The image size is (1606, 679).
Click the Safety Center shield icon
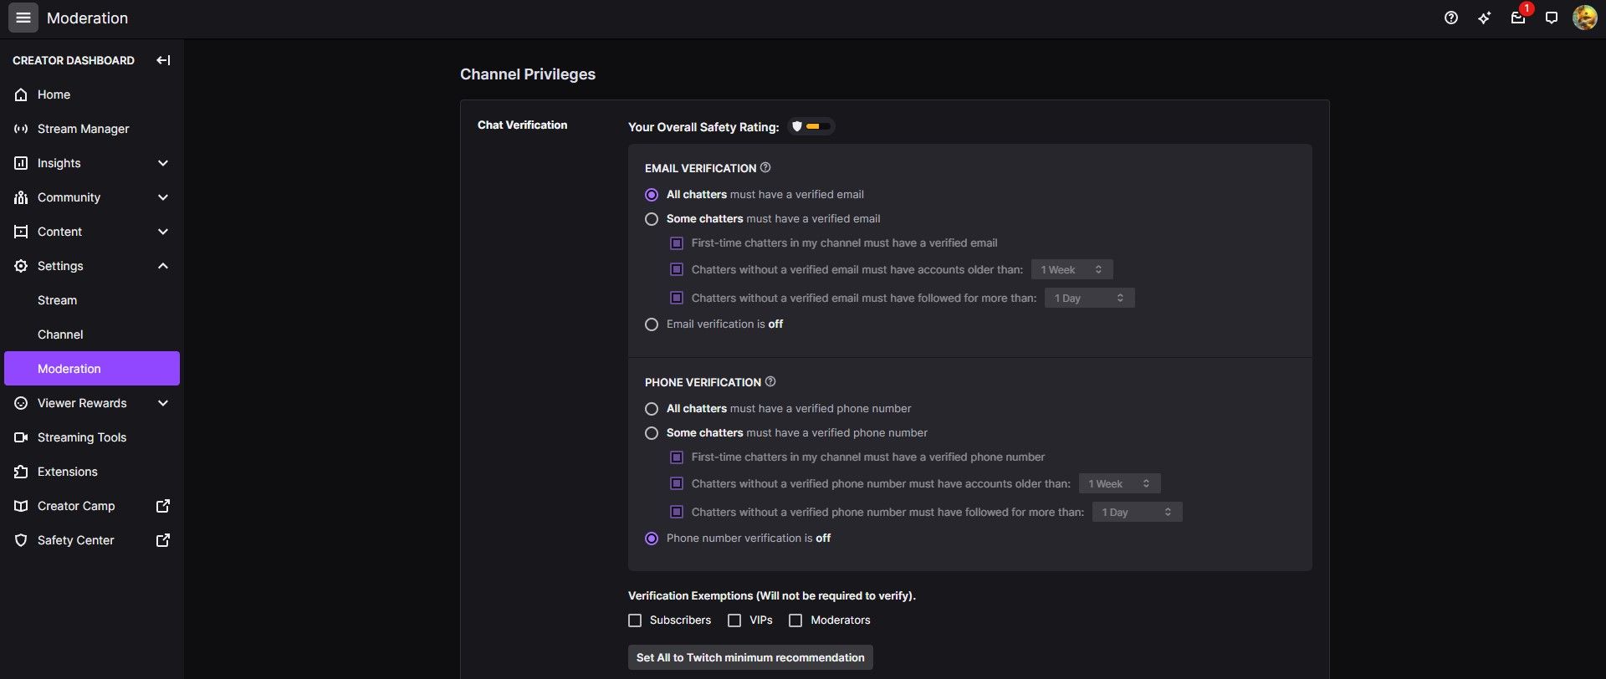[21, 540]
